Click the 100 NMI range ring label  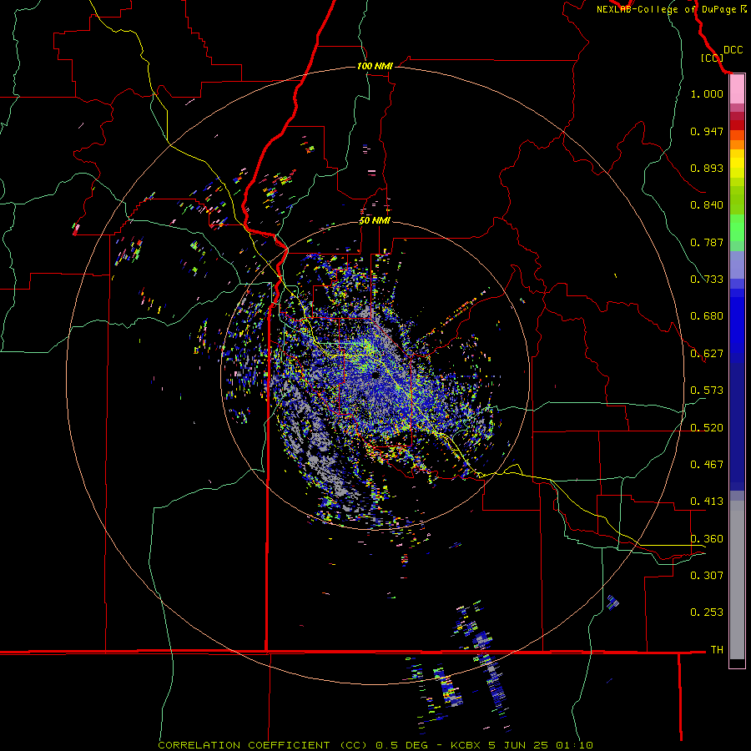375,66
